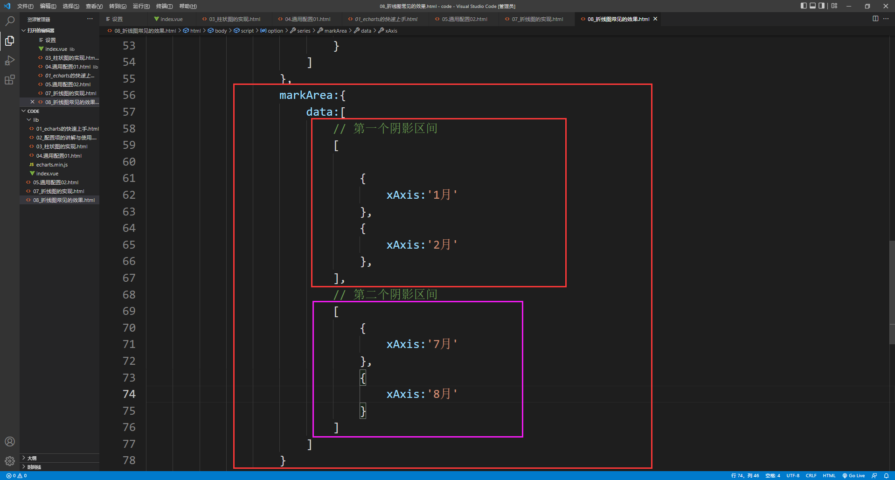895x480 pixels.
Task: Open 07_折线图的实现.html in CODE tree
Action: (x=58, y=191)
